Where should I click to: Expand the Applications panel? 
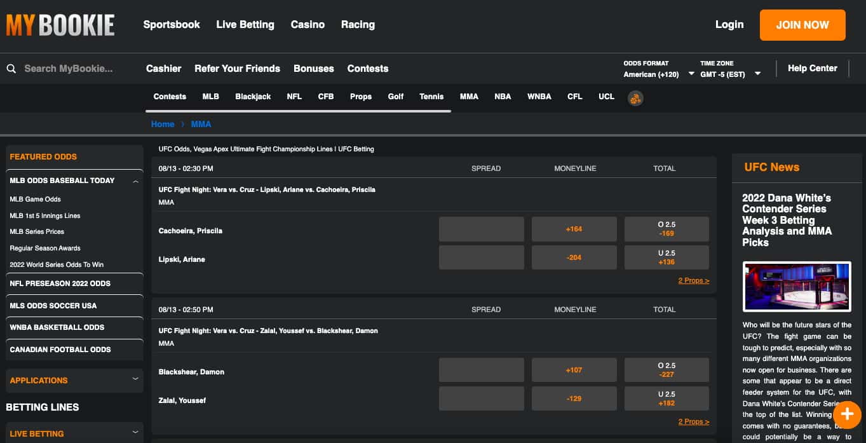pos(74,380)
